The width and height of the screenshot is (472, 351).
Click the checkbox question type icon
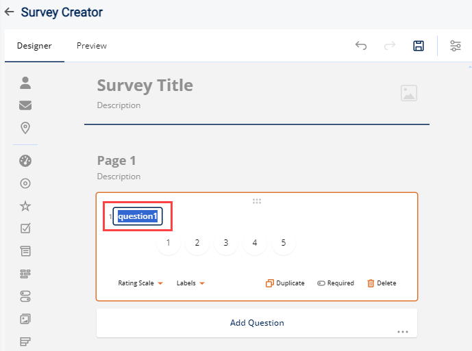25,229
